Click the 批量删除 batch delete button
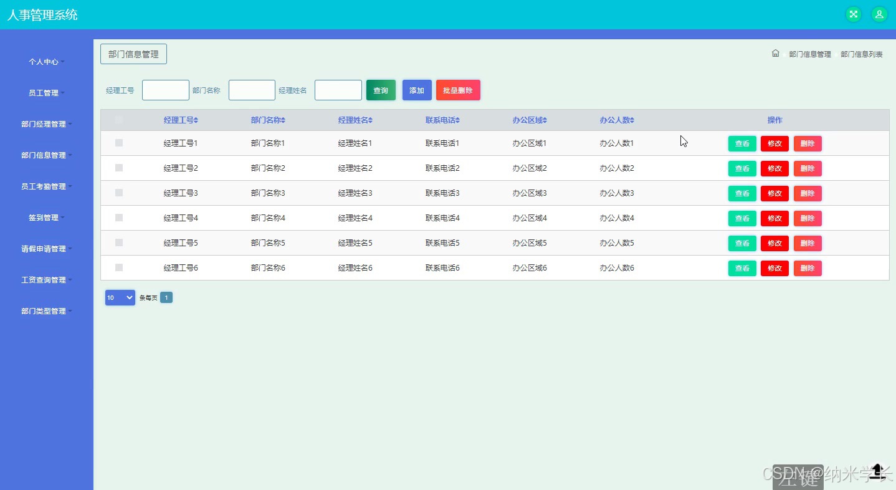The image size is (896, 490). coord(458,90)
